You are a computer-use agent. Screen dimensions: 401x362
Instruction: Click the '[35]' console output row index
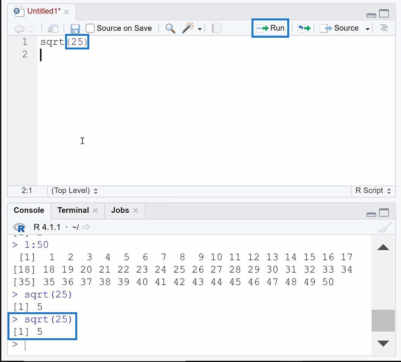click(x=24, y=282)
